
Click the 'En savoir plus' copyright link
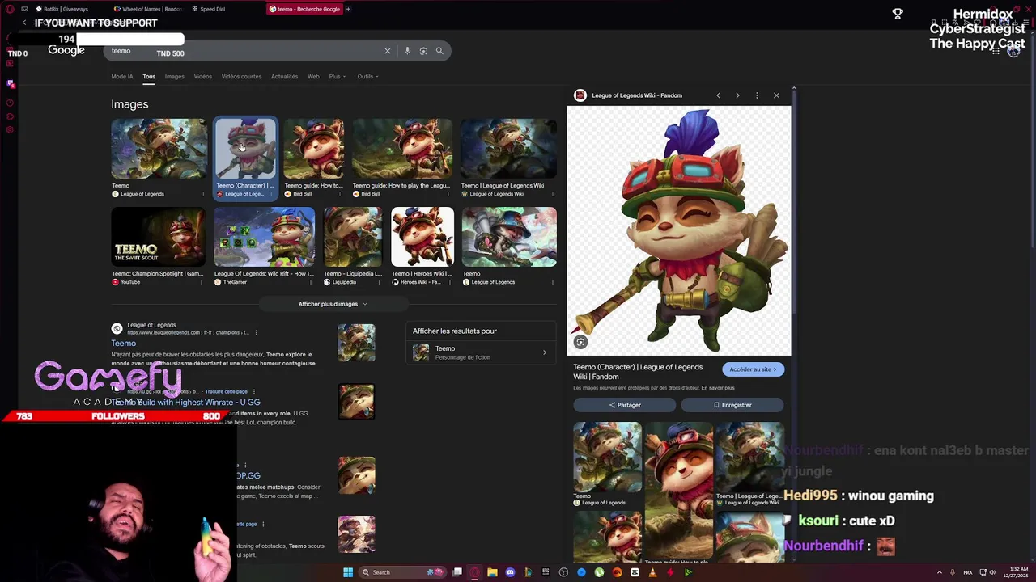click(717, 388)
